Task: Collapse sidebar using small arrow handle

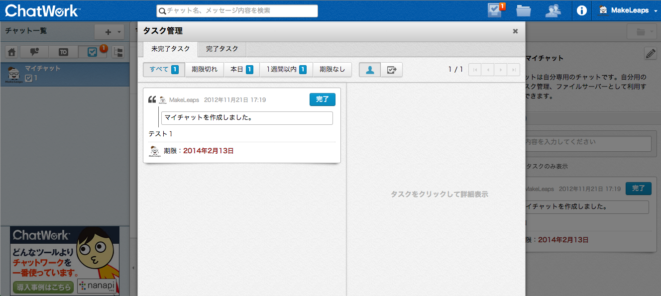Action: [x=133, y=268]
